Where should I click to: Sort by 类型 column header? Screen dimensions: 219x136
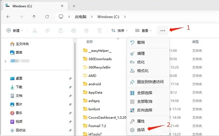click(x=195, y=42)
